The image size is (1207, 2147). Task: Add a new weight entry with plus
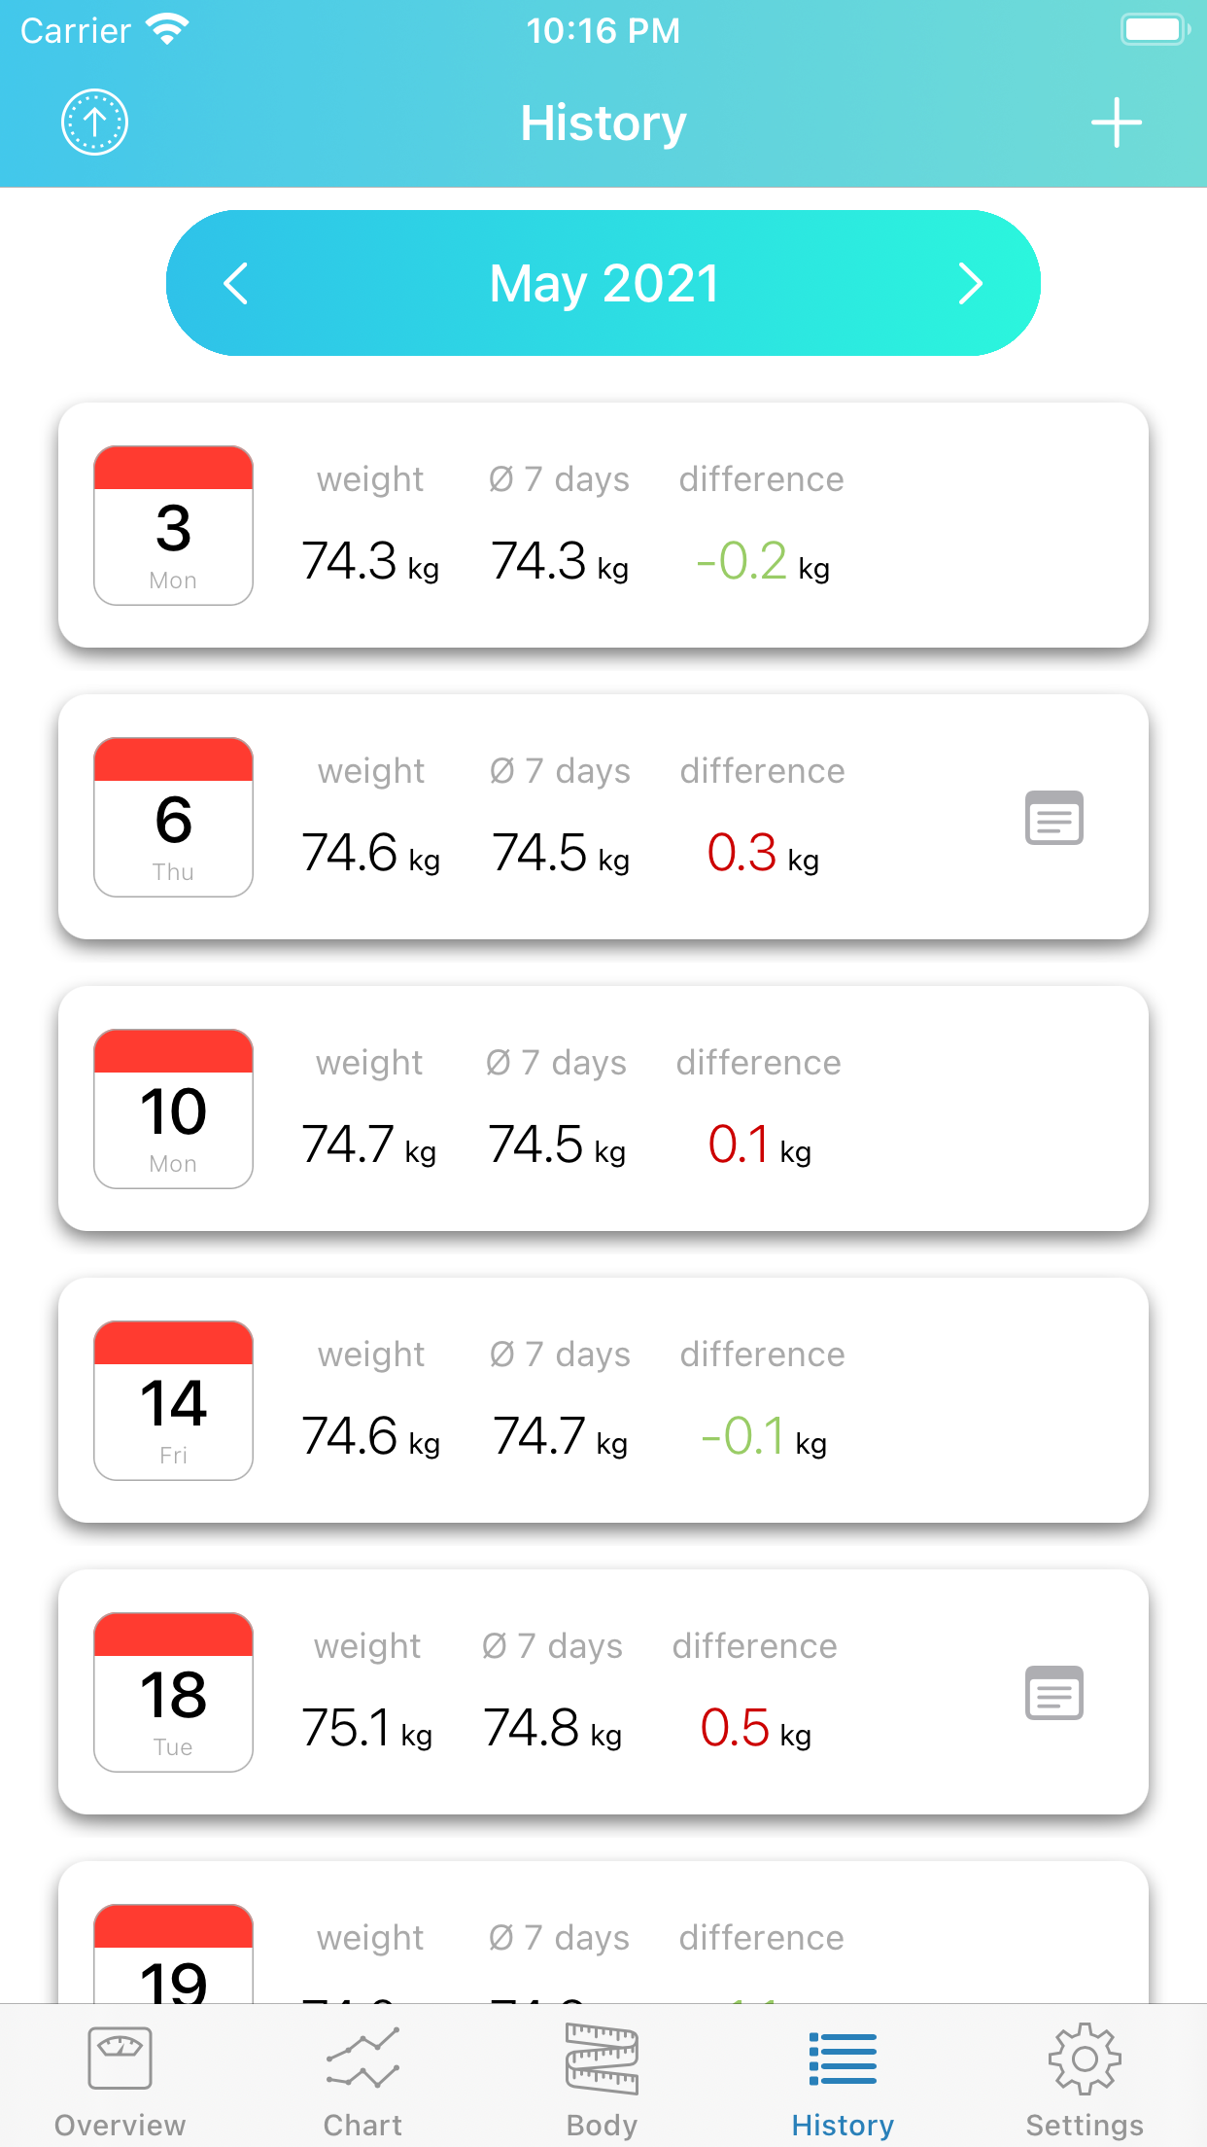[x=1116, y=123]
